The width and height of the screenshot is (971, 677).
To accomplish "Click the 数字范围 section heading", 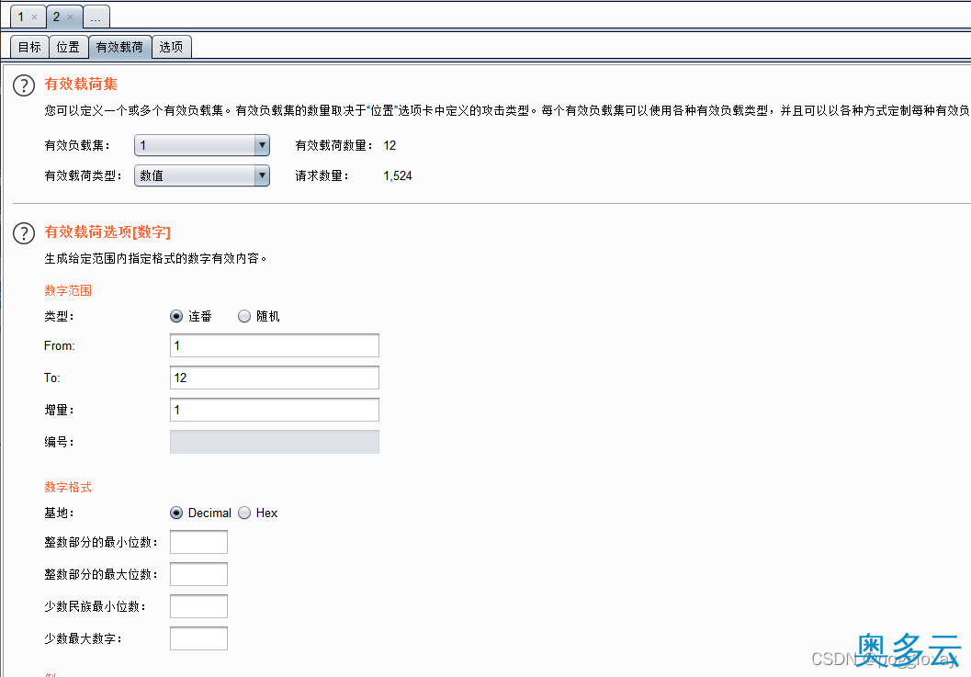I will click(x=68, y=290).
